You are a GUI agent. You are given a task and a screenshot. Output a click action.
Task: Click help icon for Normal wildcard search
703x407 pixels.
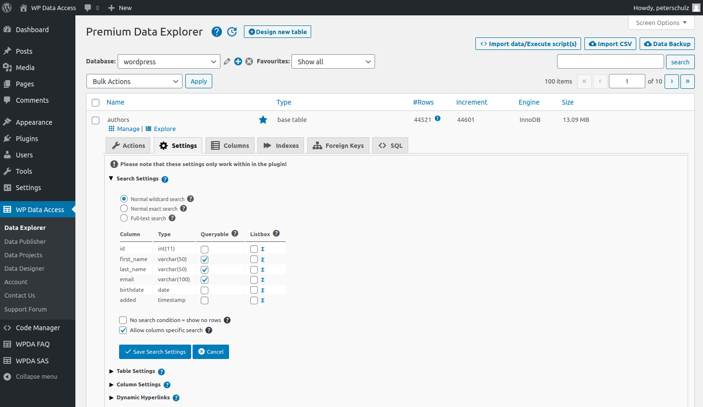[190, 199]
